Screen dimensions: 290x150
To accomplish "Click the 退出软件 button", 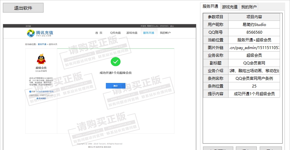I will coord(23,8).
